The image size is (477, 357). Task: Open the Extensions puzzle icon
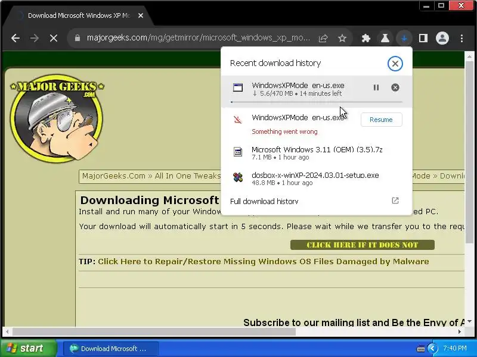[x=366, y=38]
